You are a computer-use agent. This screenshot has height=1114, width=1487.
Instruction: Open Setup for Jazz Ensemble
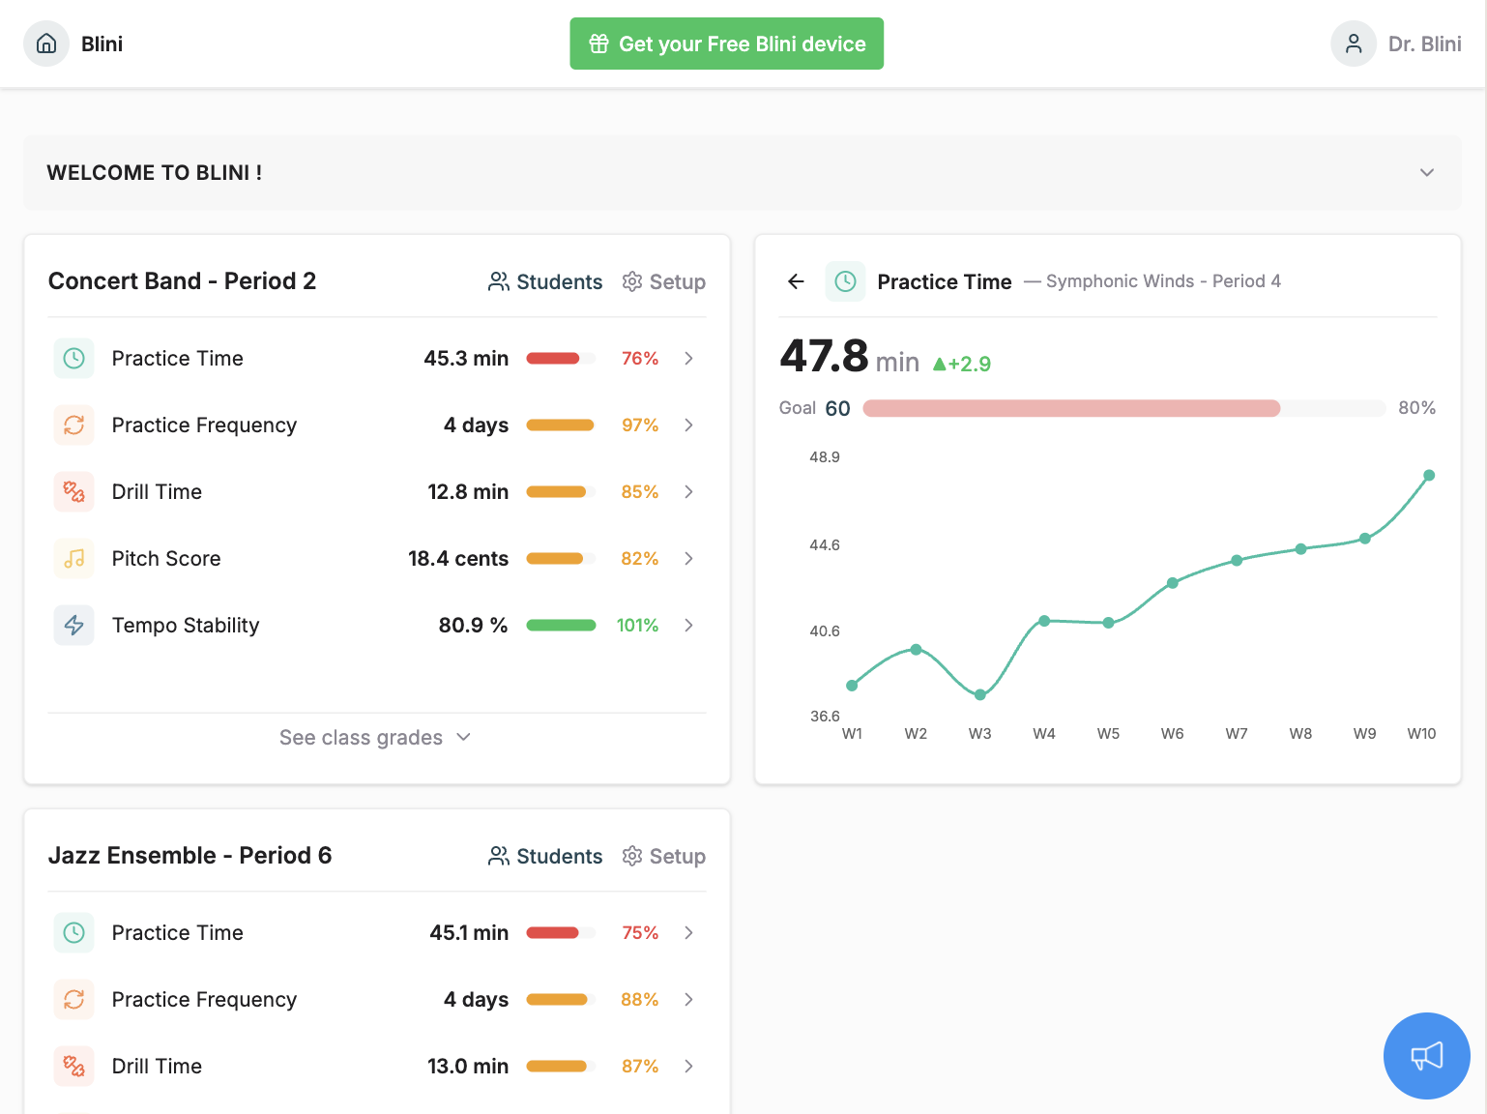[x=663, y=856]
